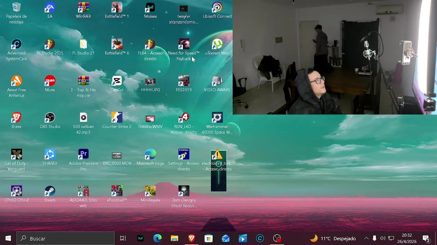This screenshot has height=245, width=437.
Task: Open Papelera de reciclaje icon
Action: [x=16, y=13]
